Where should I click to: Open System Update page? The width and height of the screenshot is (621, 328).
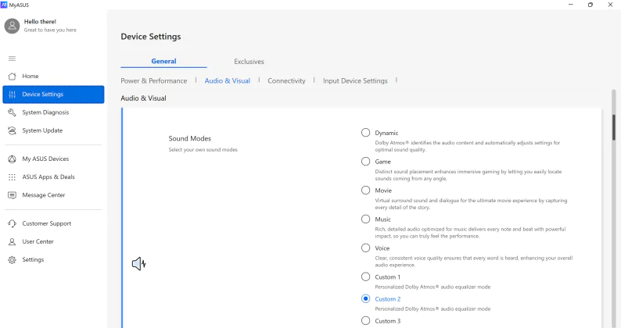click(x=53, y=130)
